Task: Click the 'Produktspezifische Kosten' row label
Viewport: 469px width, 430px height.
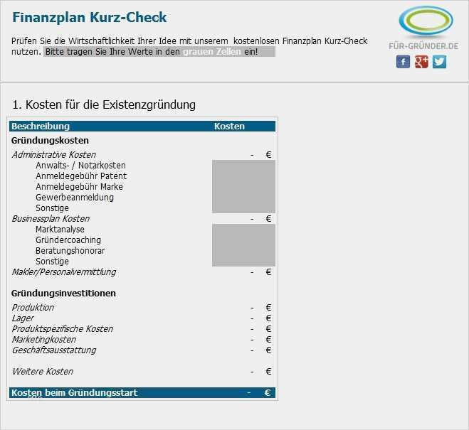Action: coord(63,329)
